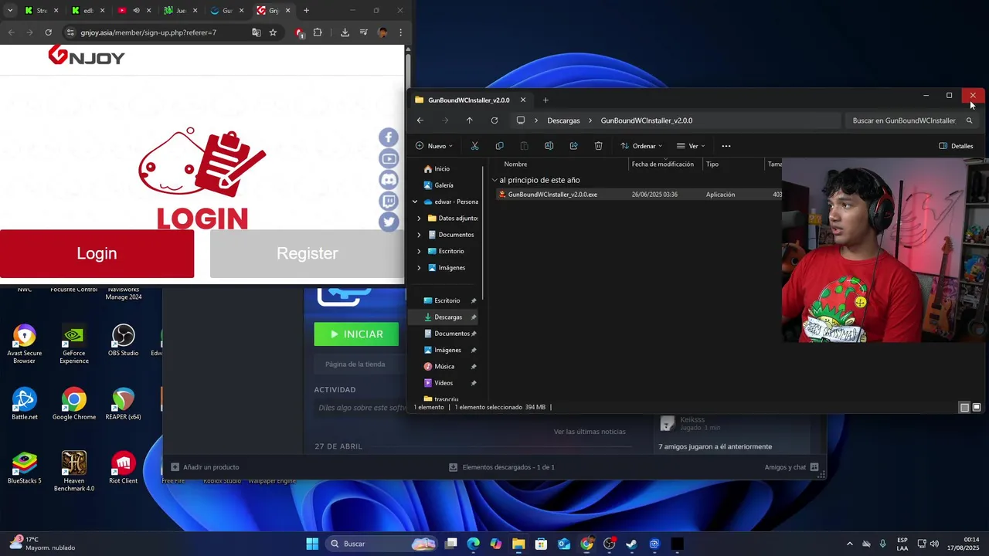This screenshot has width=989, height=556.
Task: Open the Ver dropdown in Explorer
Action: pyautogui.click(x=691, y=146)
